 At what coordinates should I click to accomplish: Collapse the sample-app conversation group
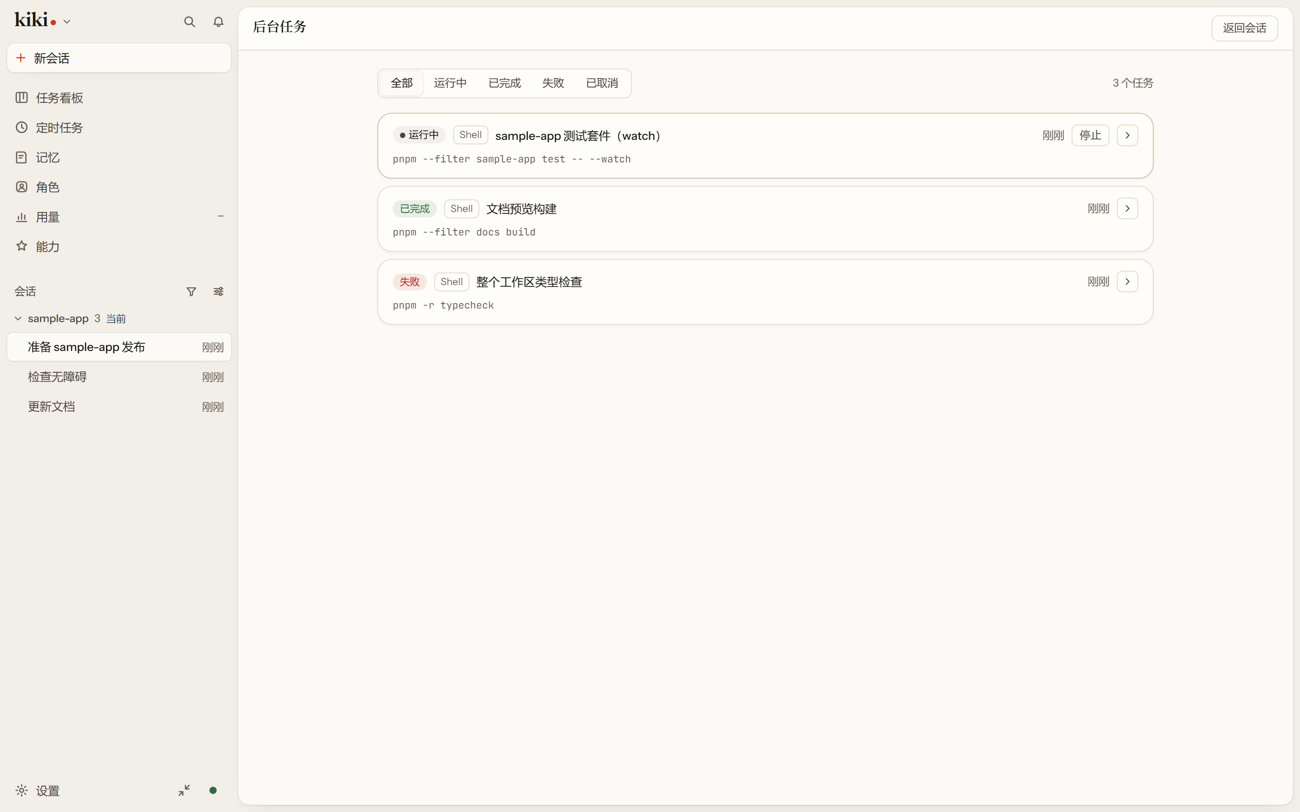[x=18, y=318]
